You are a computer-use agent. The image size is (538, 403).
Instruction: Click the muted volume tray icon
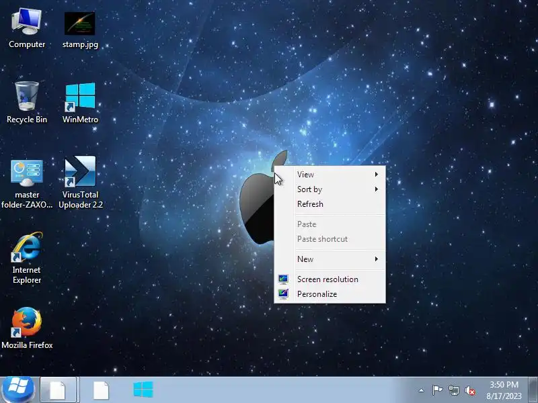pos(470,390)
